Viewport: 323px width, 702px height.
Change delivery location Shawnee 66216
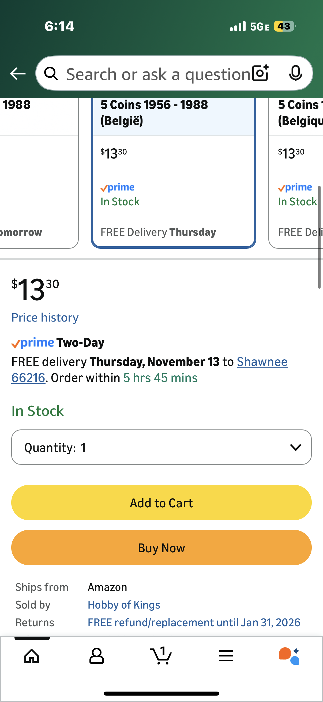click(262, 362)
